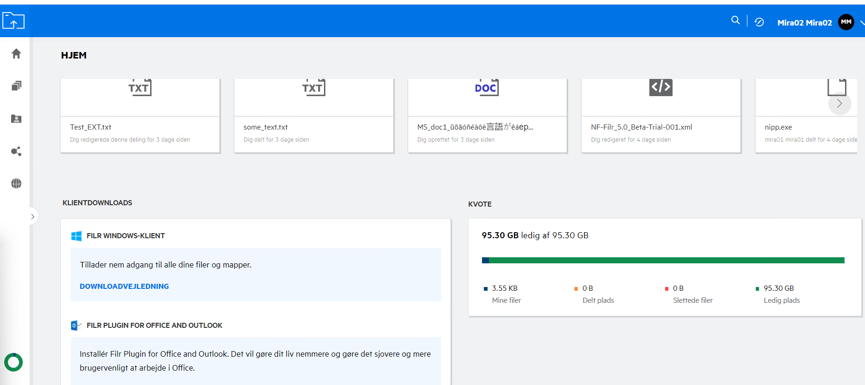Open My Files from the sidebar
The image size is (865, 385).
pyautogui.click(x=16, y=86)
